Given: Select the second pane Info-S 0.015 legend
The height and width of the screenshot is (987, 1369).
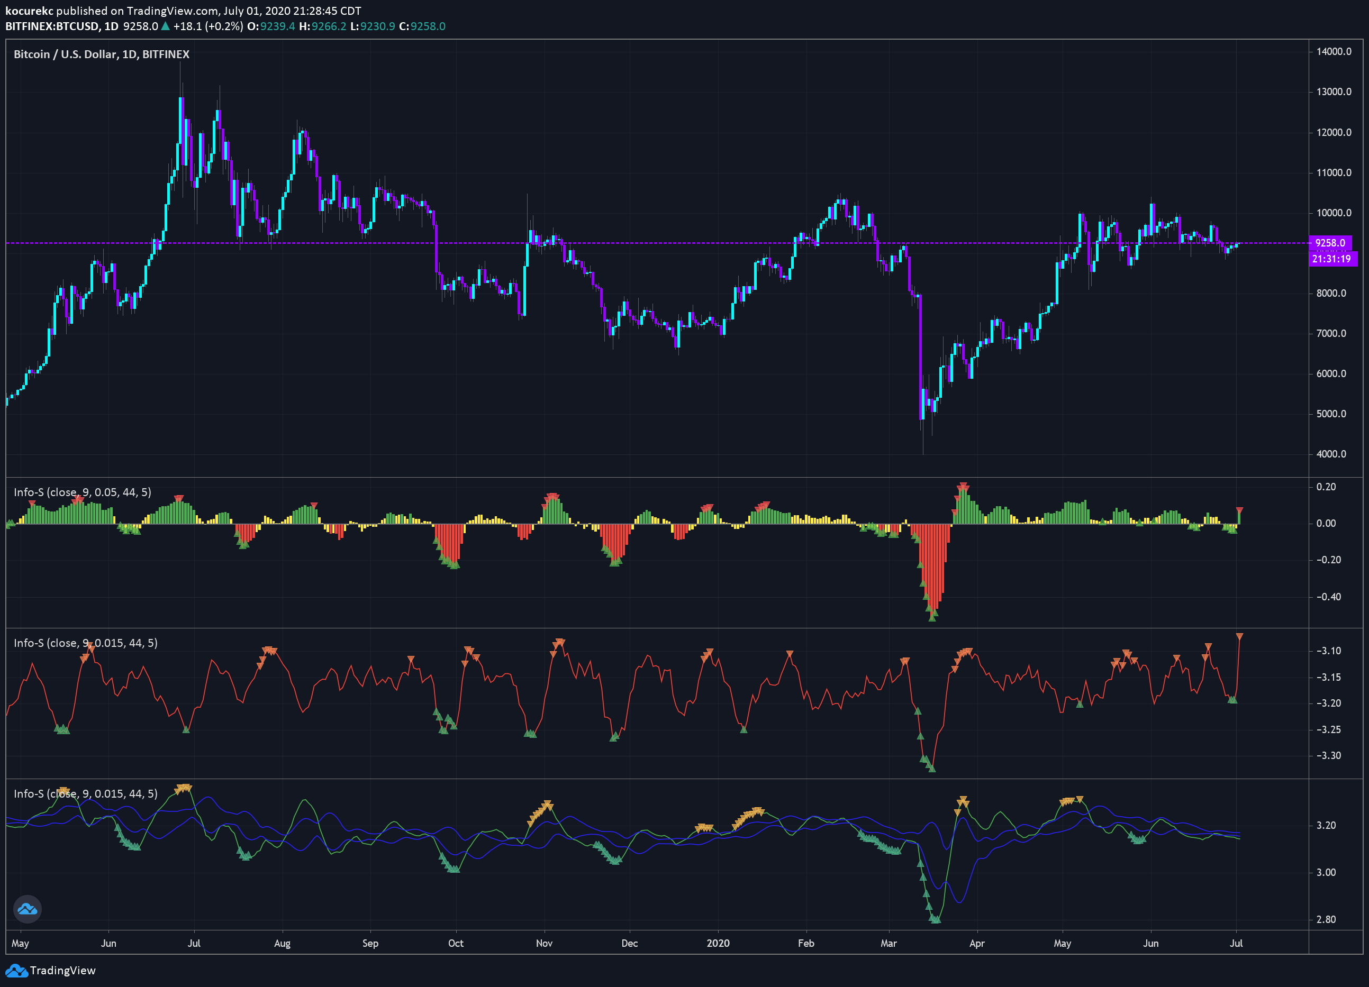Looking at the screenshot, I should click(x=86, y=643).
